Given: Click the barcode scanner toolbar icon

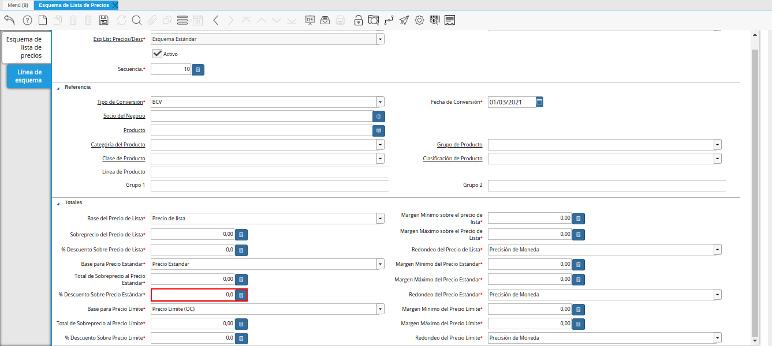Looking at the screenshot, I should pyautogui.click(x=435, y=20).
